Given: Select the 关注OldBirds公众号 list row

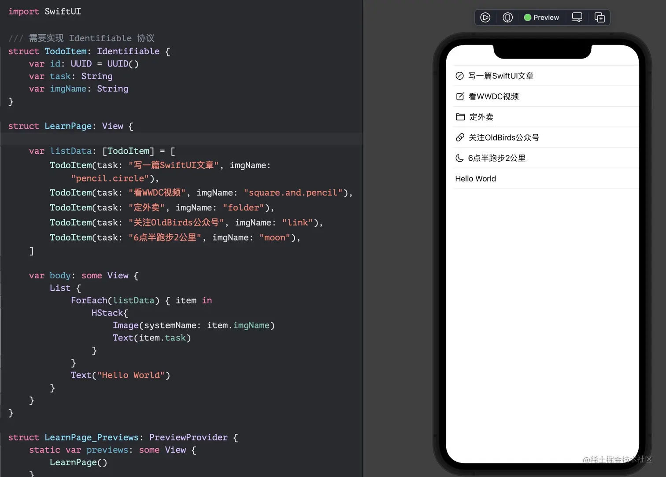Looking at the screenshot, I should [x=543, y=137].
